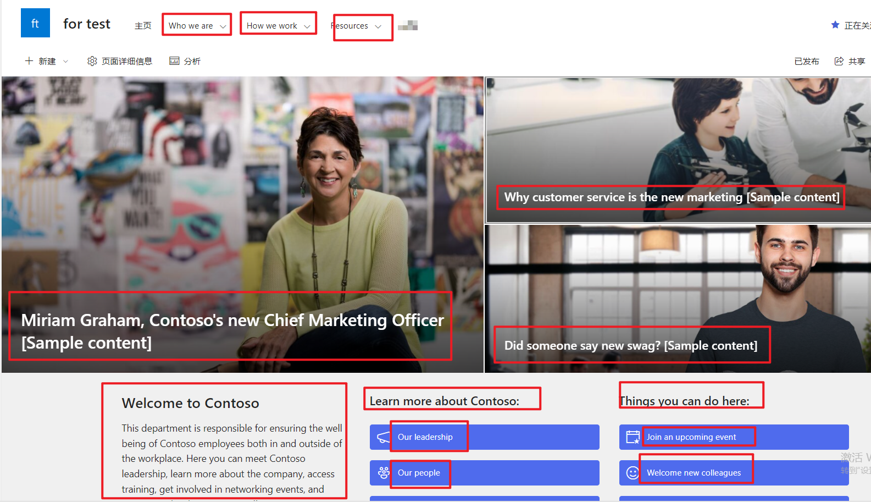871x502 pixels.
Task: Click the calendar icon on Join an upcoming event
Action: point(633,437)
